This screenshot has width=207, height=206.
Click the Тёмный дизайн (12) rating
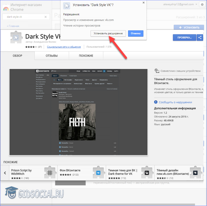click(x=165, y=178)
